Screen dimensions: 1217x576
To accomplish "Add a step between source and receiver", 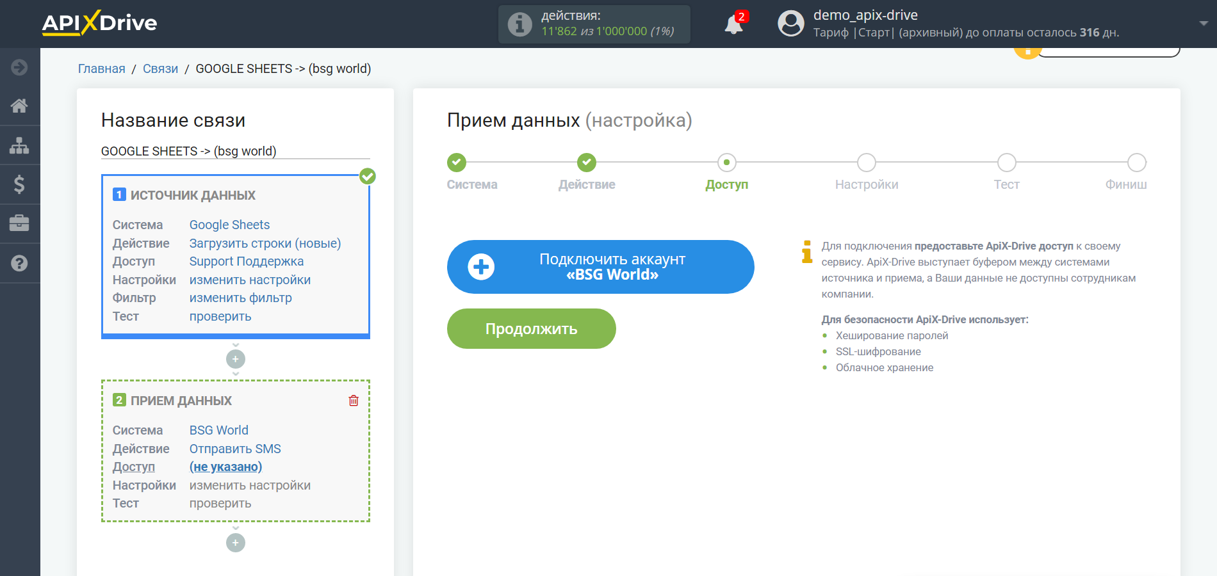I will tap(236, 359).
